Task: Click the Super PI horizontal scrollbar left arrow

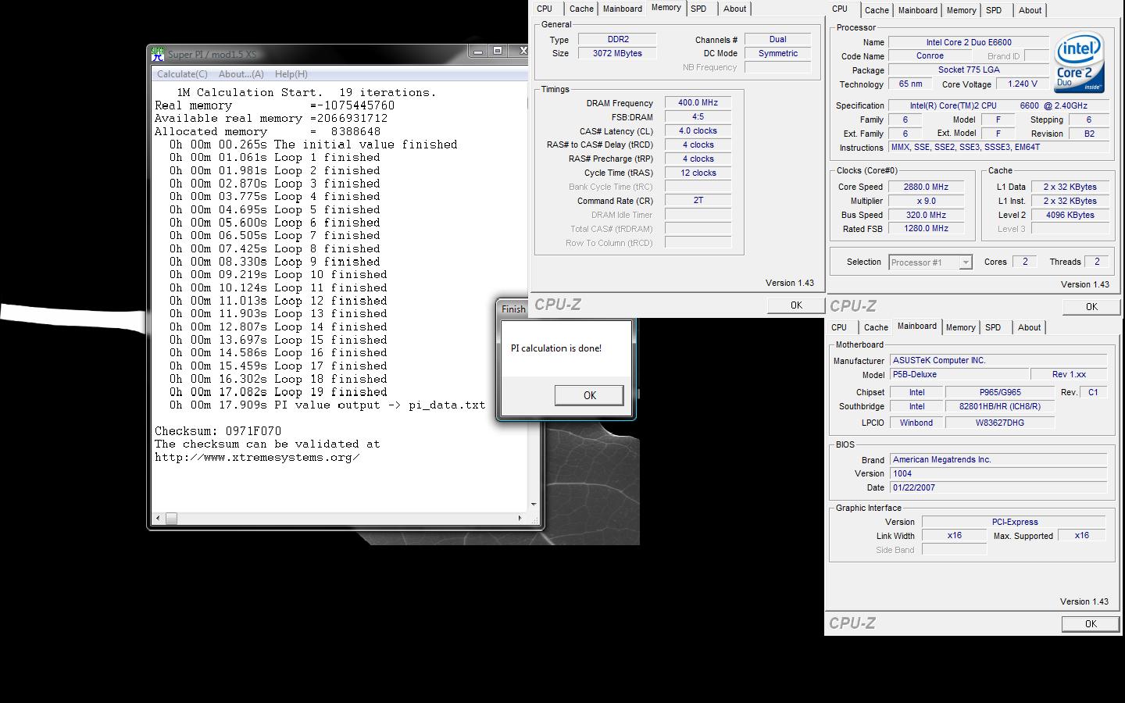Action: coord(158,518)
